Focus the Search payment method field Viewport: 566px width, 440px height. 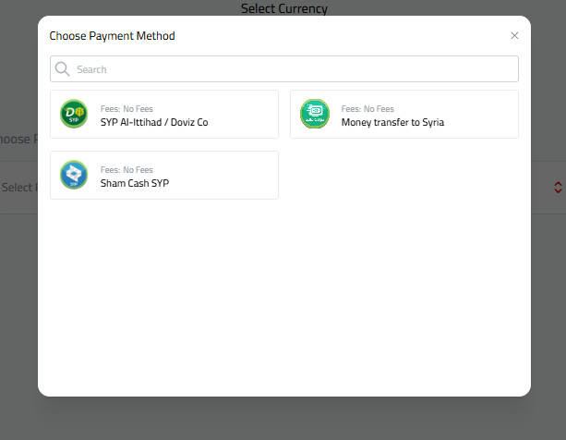click(284, 68)
